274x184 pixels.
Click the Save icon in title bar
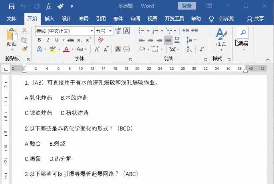coord(12,6)
